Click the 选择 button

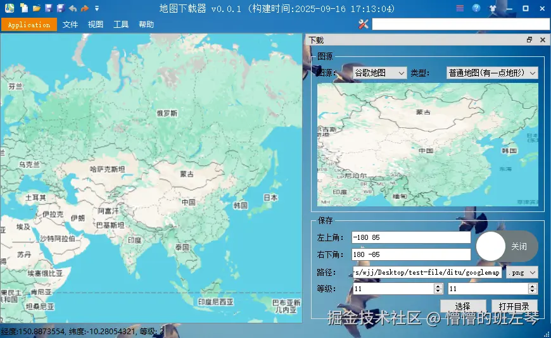point(463,306)
